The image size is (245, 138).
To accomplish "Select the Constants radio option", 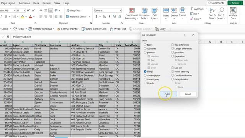I will tap(145, 49).
